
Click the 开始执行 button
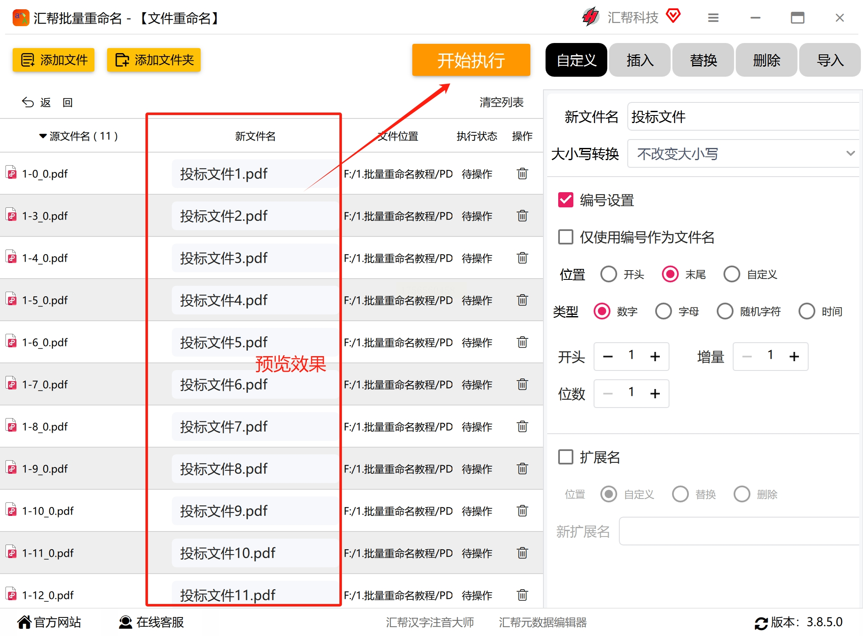[x=471, y=60]
